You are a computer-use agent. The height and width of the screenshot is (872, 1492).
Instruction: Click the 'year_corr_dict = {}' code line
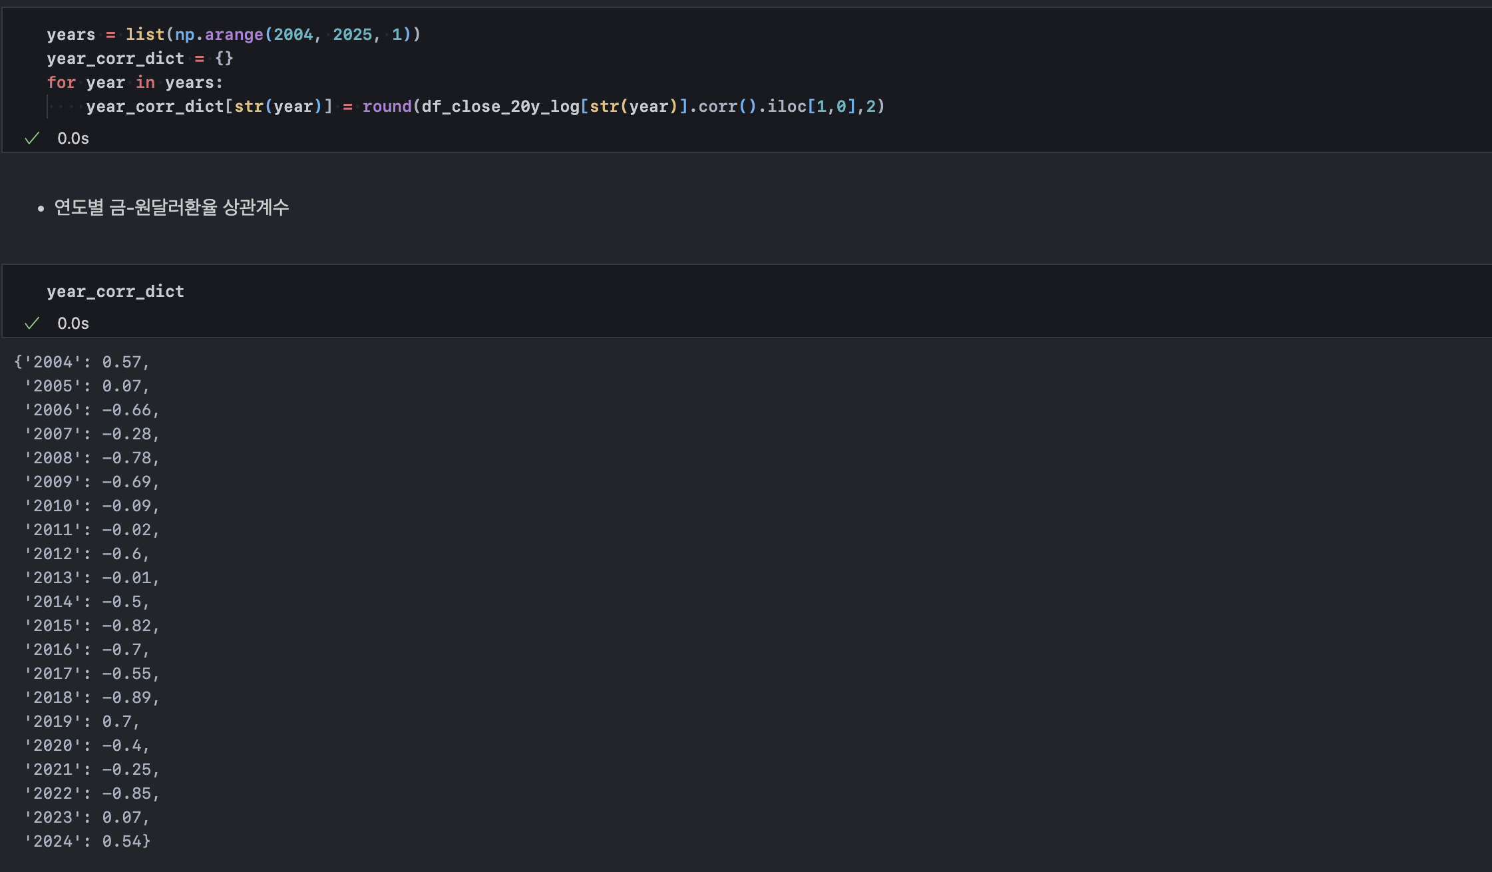140,59
